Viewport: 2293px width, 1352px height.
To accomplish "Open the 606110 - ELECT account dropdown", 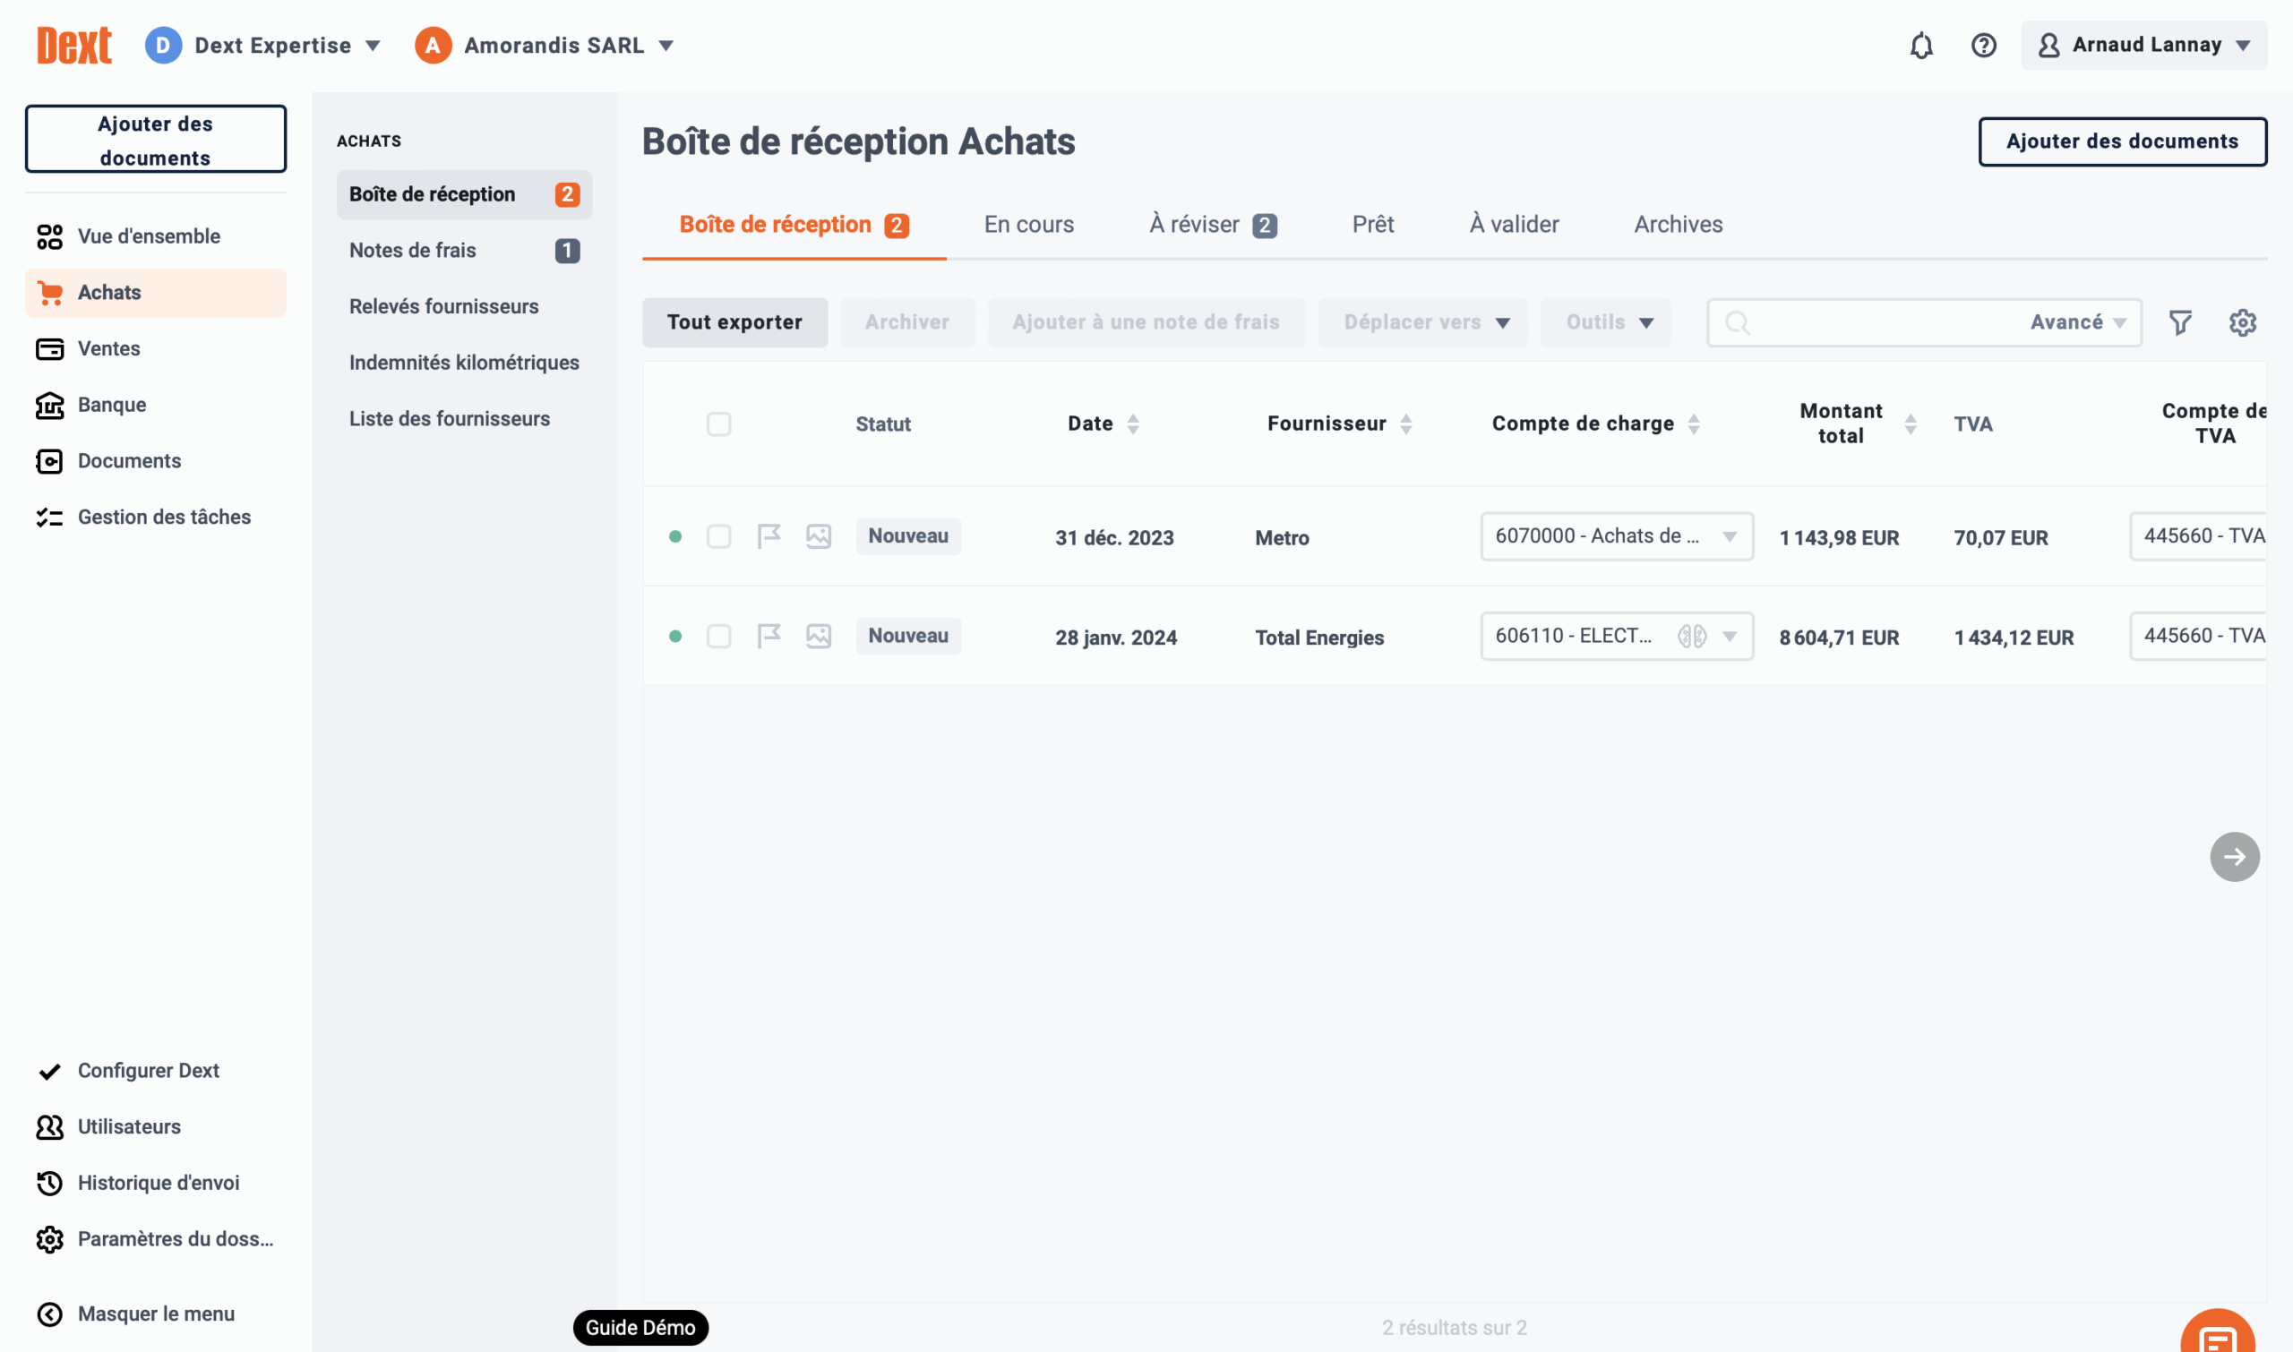I will point(1616,636).
